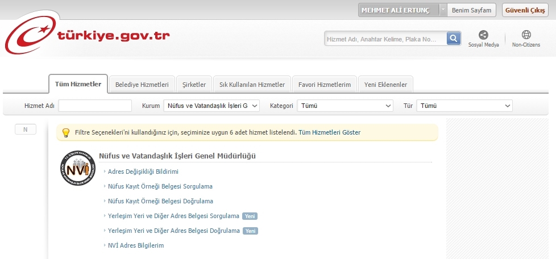Click the NVİ institution logo

tap(77, 169)
